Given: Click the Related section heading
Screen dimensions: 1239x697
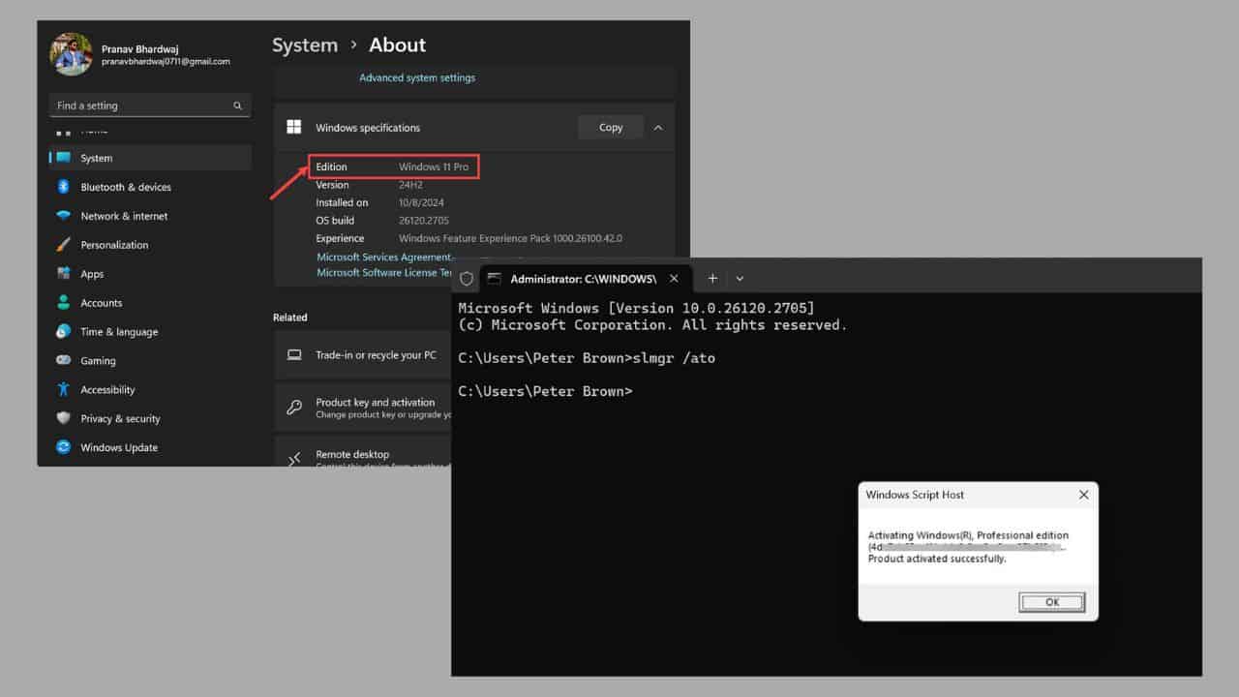Looking at the screenshot, I should pos(290,317).
